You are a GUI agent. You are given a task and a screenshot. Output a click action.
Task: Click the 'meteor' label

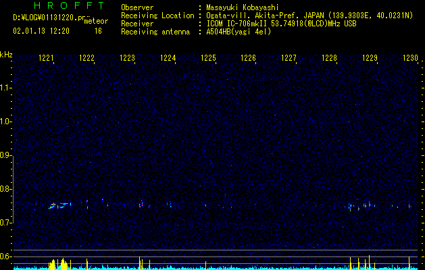point(96,21)
